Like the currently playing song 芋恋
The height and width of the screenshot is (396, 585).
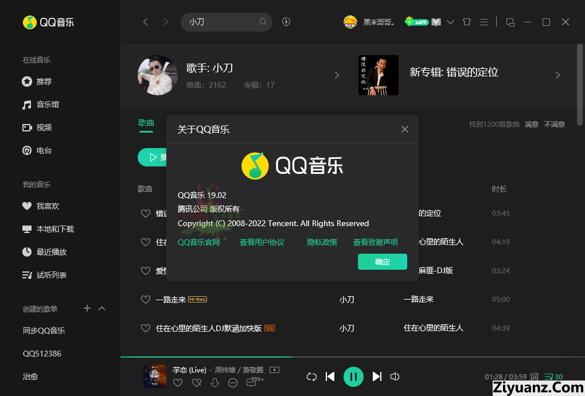coord(178,383)
